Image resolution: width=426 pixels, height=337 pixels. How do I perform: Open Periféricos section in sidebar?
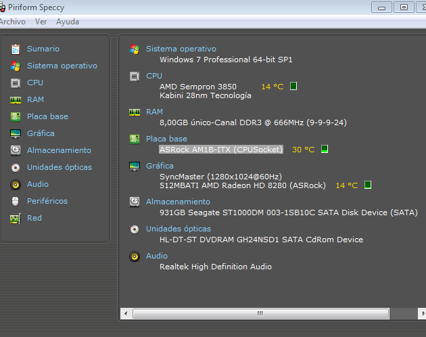click(47, 201)
